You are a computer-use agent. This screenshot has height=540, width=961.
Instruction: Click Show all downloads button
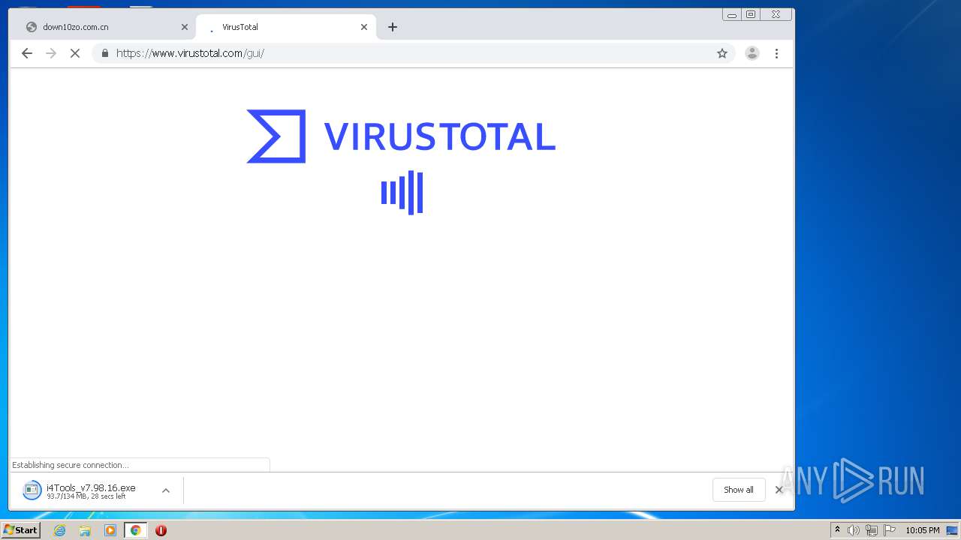pos(739,490)
